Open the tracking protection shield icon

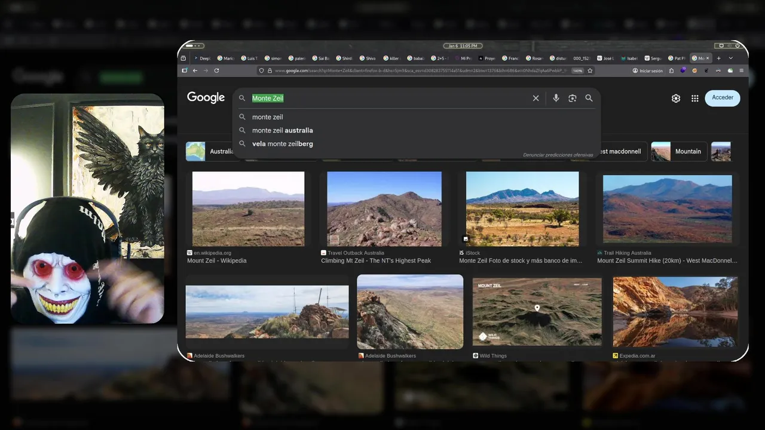point(262,70)
